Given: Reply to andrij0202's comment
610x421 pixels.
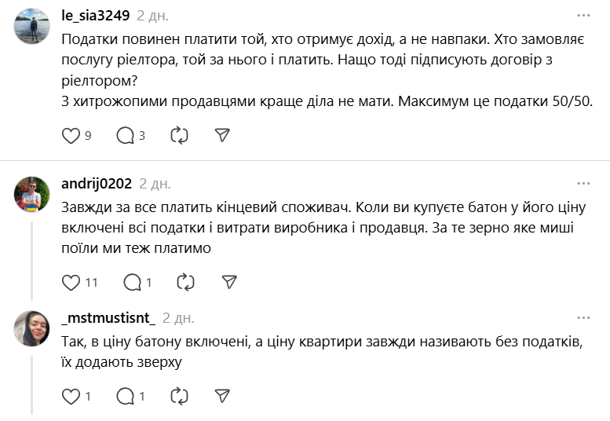Looking at the screenshot, I should coord(133,282).
